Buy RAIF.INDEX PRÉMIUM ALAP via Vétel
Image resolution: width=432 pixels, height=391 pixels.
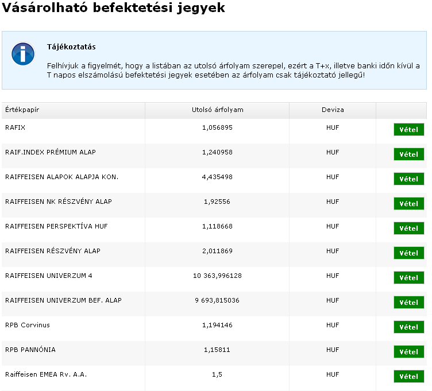coord(409,154)
